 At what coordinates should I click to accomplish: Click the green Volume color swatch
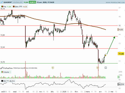pyautogui.click(x=2, y=72)
